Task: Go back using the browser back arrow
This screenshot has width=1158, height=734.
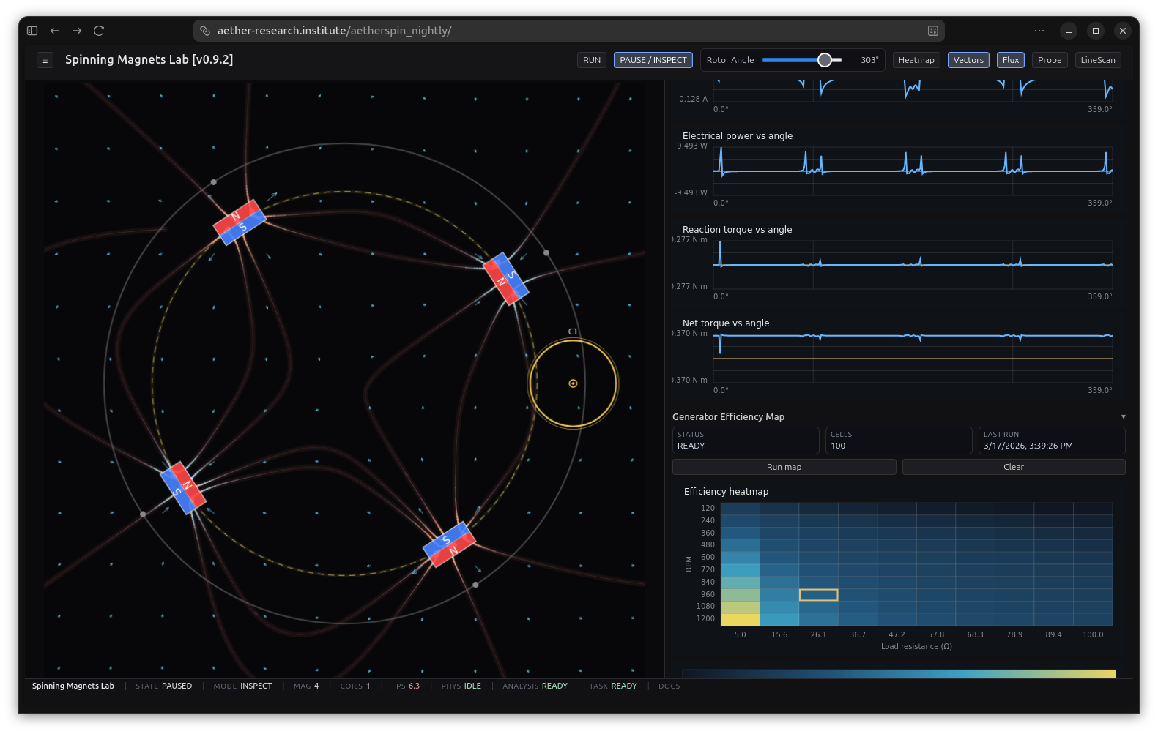Action: [x=54, y=31]
